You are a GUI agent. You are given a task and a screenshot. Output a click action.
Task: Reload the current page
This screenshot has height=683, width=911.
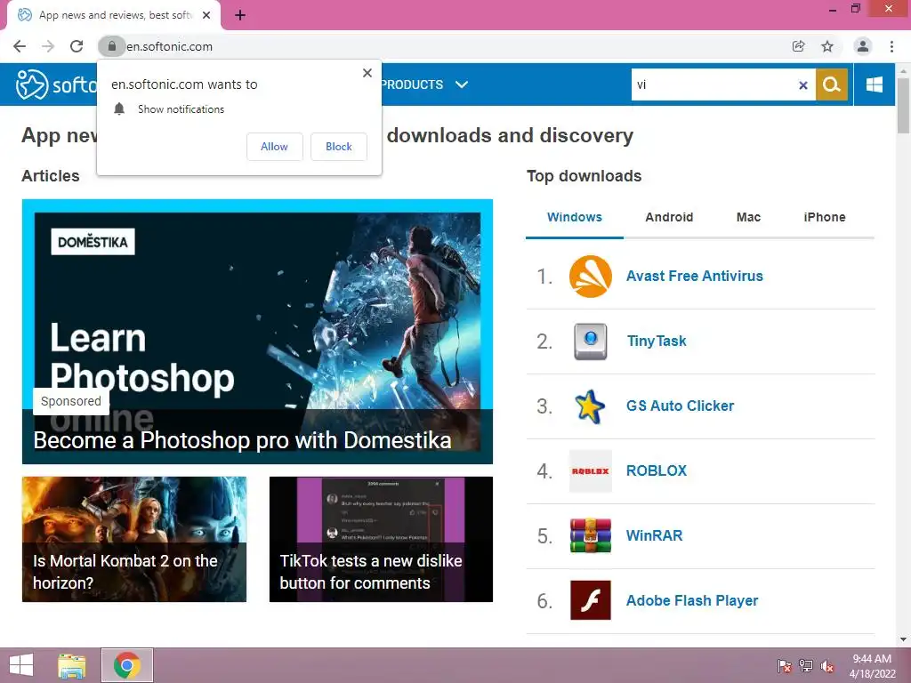click(x=77, y=46)
